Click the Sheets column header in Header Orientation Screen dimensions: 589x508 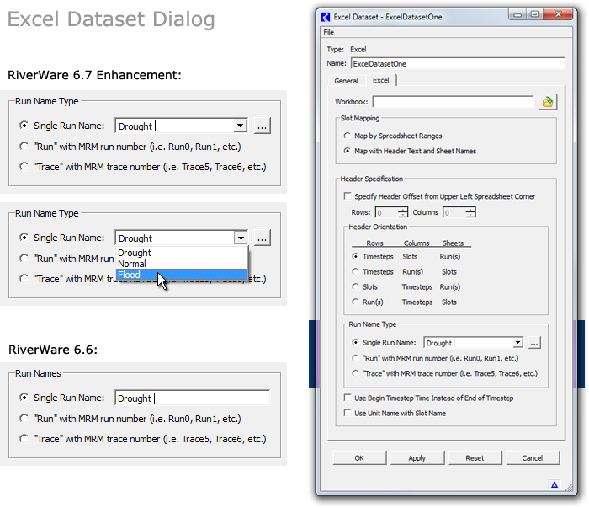point(453,243)
